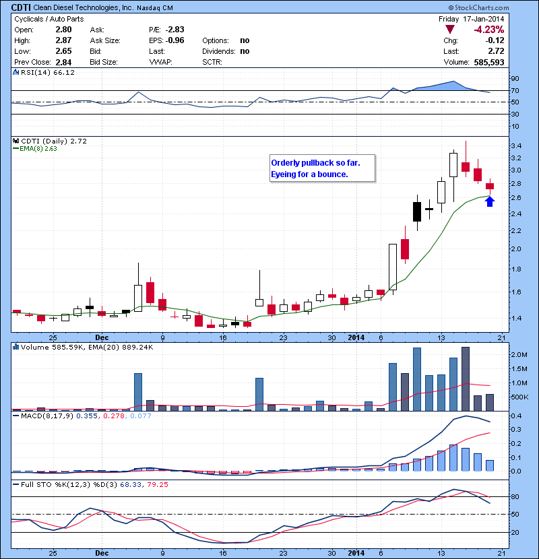Click the stochastic %K value 68.33
The width and height of the screenshot is (539, 559).
(131, 484)
